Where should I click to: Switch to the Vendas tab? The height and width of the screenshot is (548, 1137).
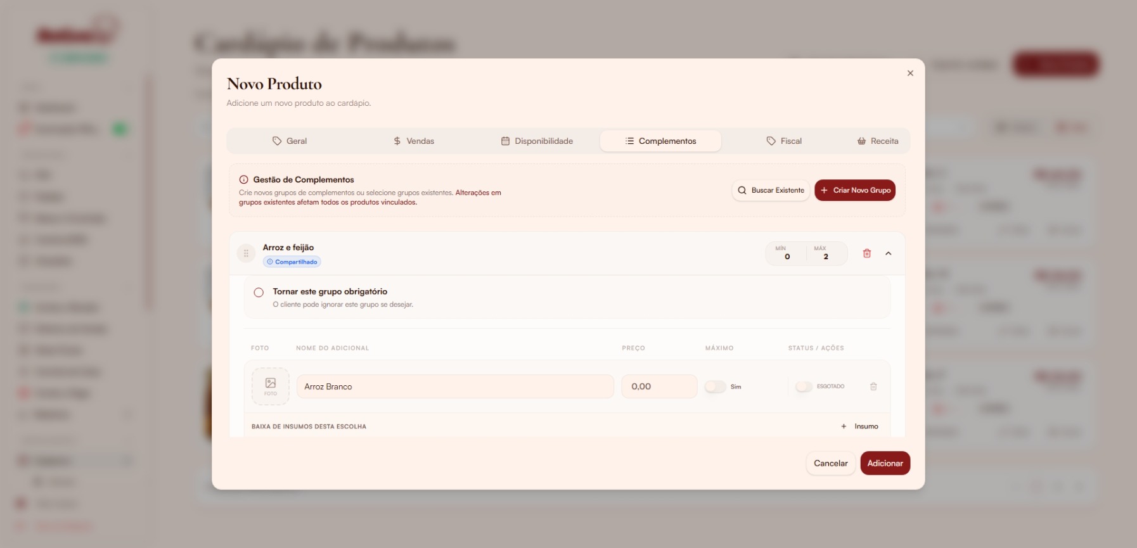(x=413, y=141)
